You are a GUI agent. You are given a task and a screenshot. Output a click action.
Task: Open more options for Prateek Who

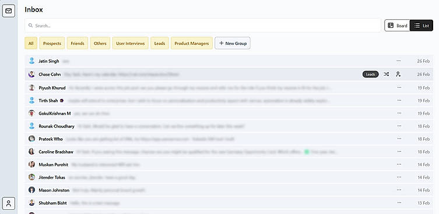399,139
